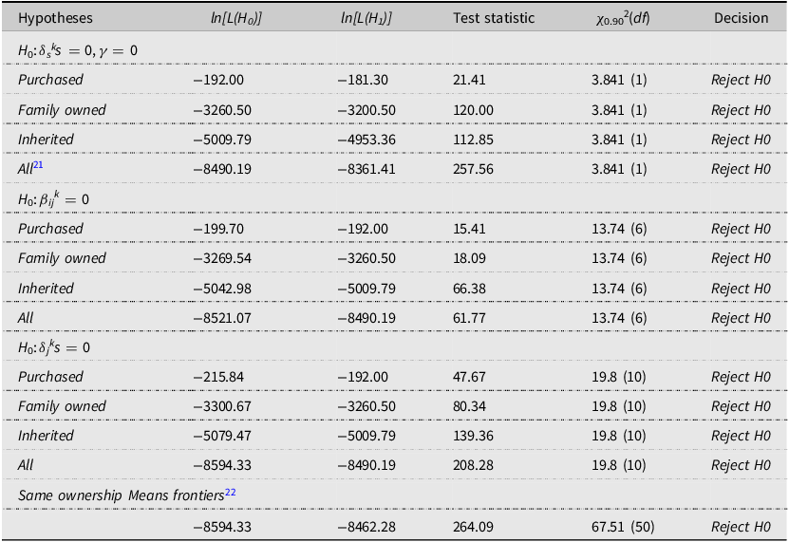The image size is (789, 542).
Task: Open footnote 21 link beside All
Action: pos(38,165)
